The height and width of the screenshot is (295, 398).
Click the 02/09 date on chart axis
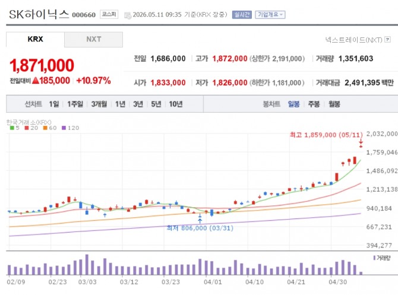coord(15,282)
